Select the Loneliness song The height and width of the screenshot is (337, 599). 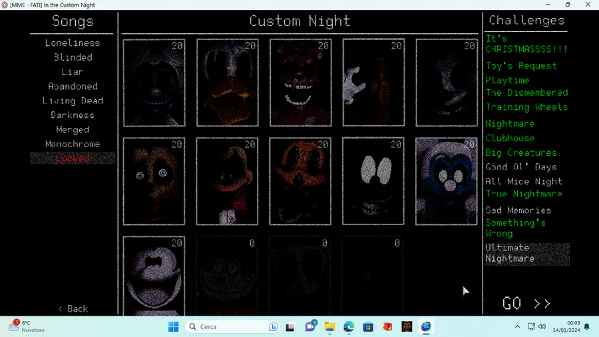73,43
